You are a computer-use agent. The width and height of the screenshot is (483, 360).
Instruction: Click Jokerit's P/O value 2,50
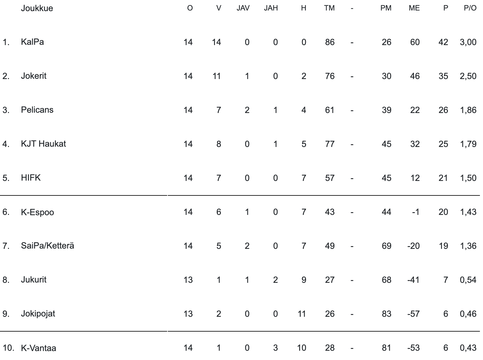[468, 76]
